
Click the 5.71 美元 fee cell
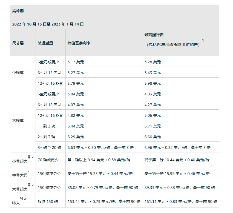(x=153, y=126)
